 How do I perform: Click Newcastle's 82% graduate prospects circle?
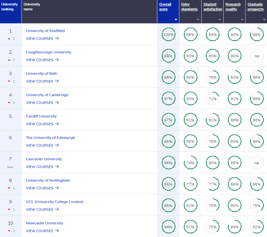click(257, 227)
